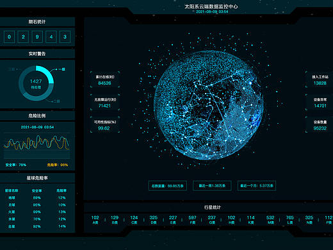Screen dimensions: 333x250
Task: Select the 地球 row in the planet table
Action: pos(37,198)
